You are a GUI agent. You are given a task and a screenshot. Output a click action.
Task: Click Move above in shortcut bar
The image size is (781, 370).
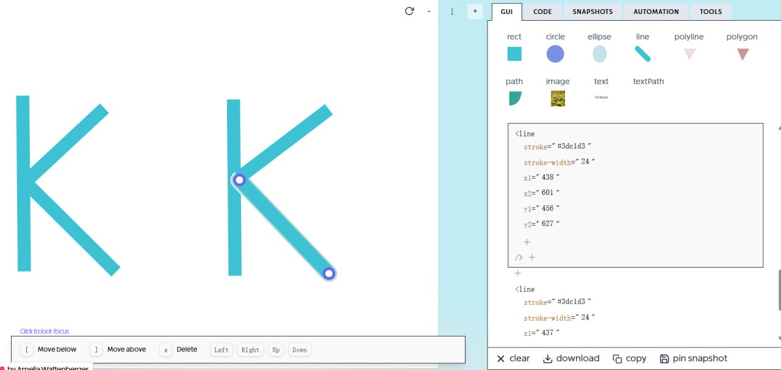pos(118,350)
